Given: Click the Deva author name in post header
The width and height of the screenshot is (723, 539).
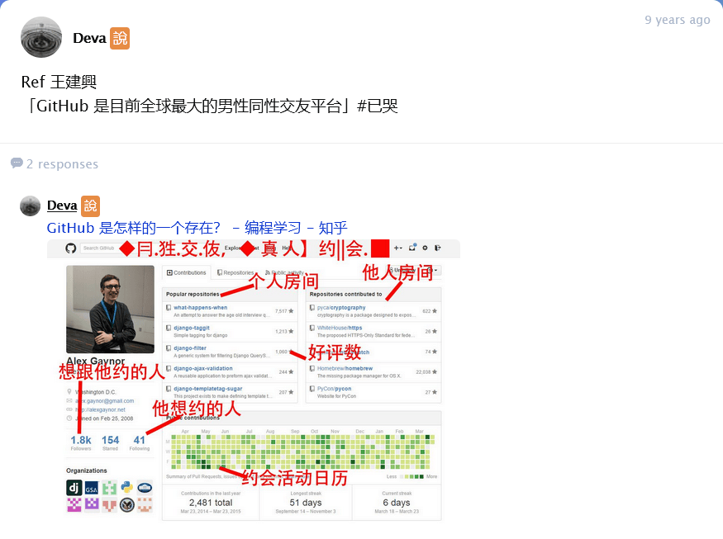Looking at the screenshot, I should [89, 38].
